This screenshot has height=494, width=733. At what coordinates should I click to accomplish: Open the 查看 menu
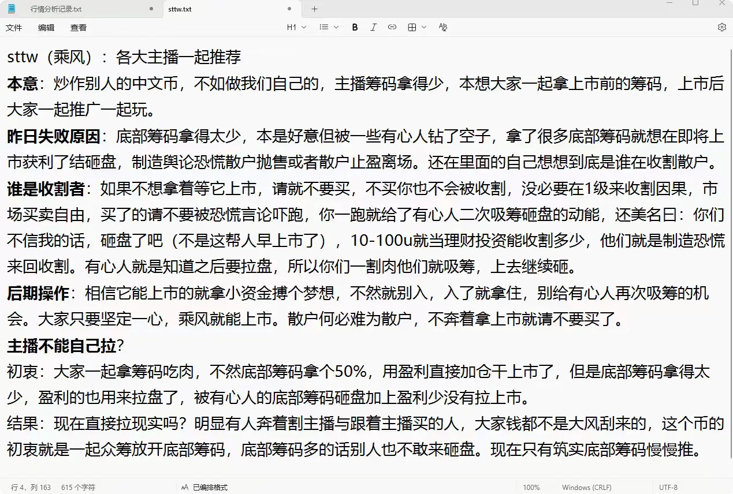tap(79, 27)
